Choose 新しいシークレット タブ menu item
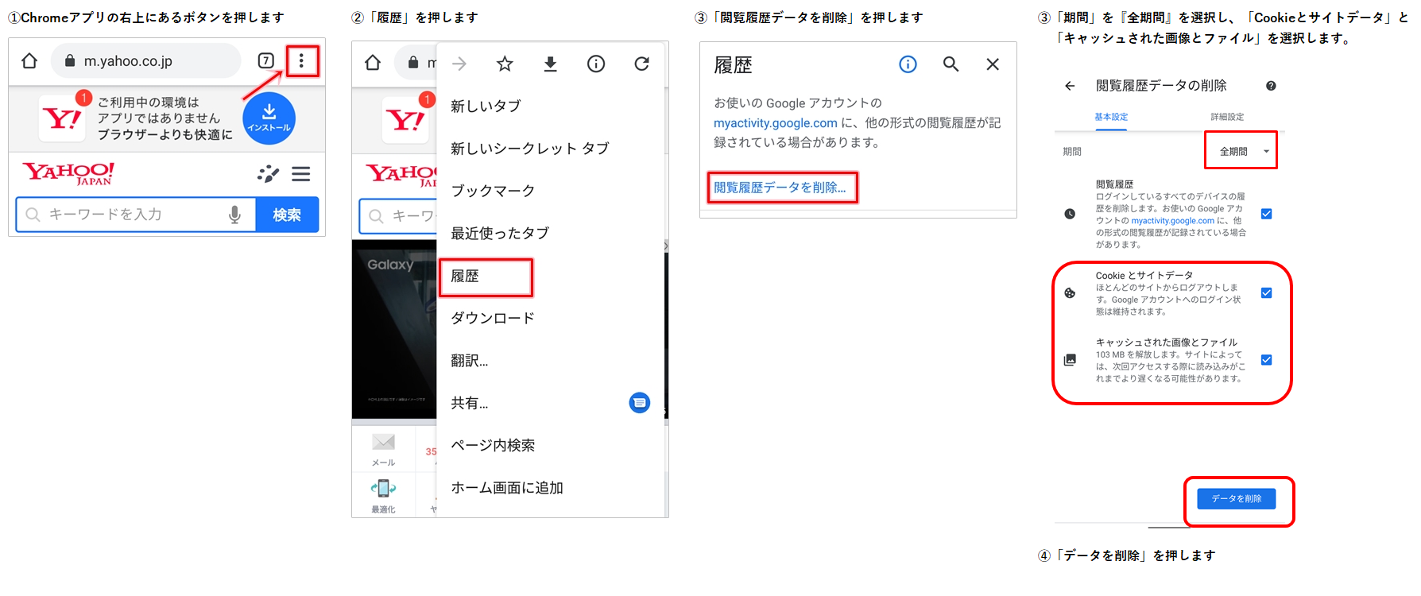 pyautogui.click(x=529, y=149)
